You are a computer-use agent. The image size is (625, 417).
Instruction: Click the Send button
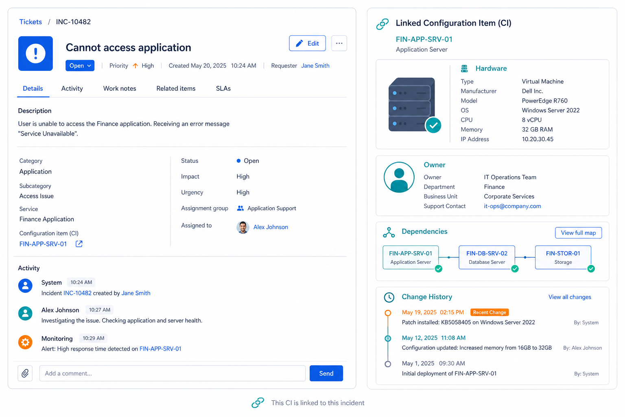coord(326,373)
